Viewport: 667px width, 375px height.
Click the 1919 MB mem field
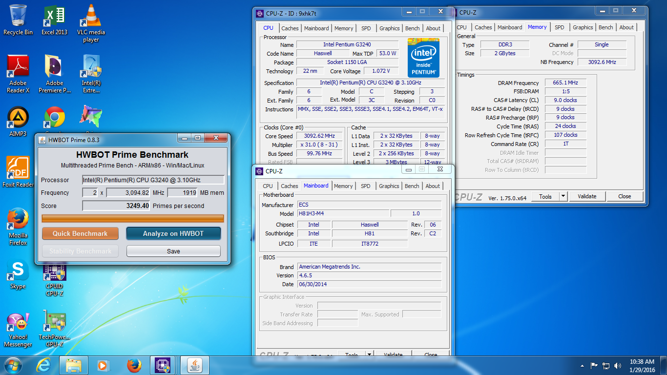click(182, 193)
